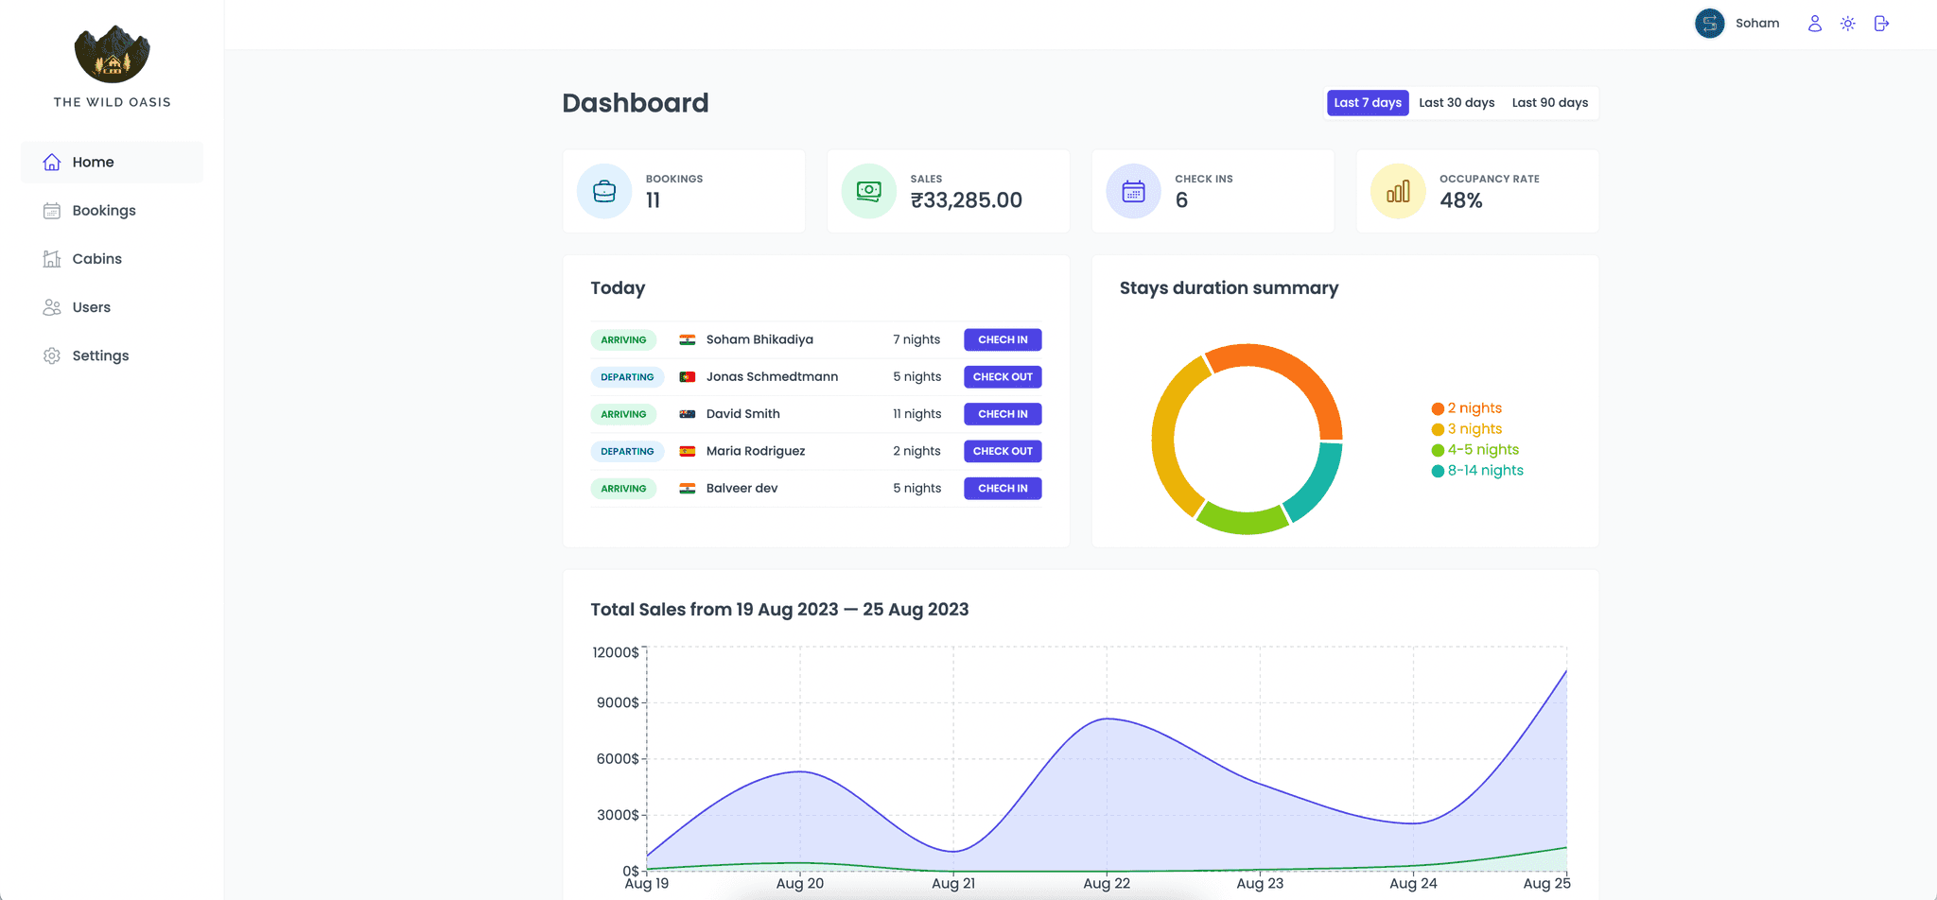Toggle dark mode with the sun icon
The height and width of the screenshot is (900, 1937).
1847,24
